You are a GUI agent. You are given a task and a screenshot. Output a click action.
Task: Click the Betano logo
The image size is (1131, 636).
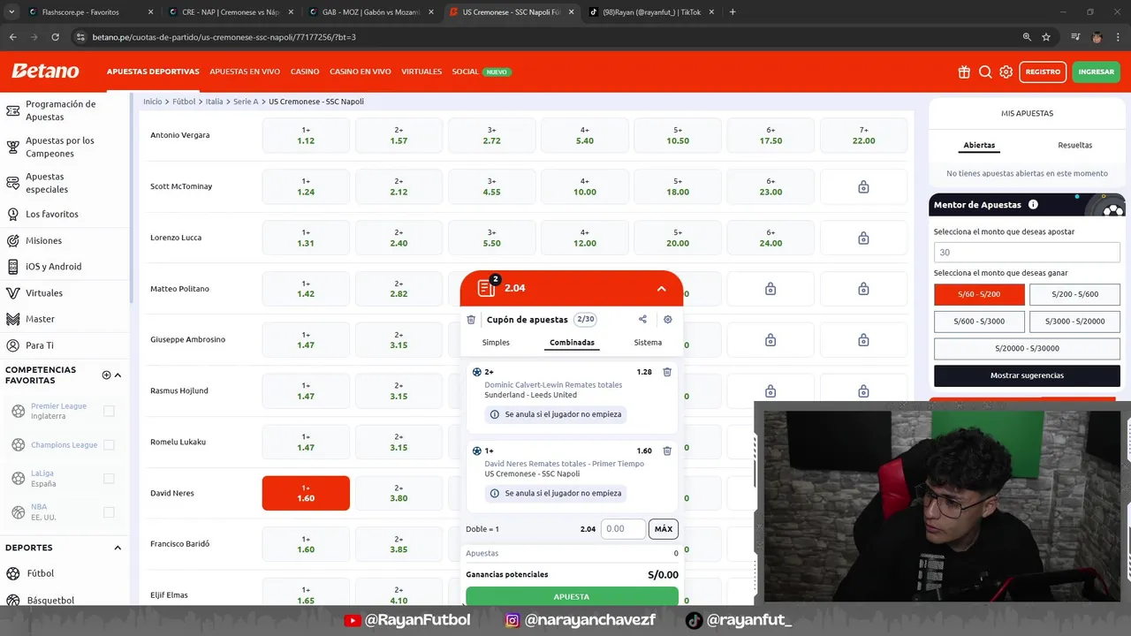[x=45, y=71]
